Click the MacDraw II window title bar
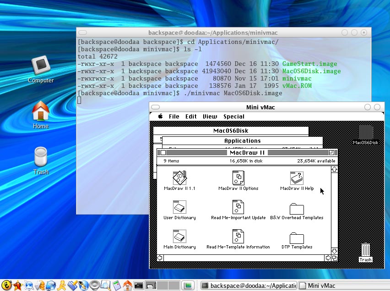This screenshot has height=291, width=390. [x=247, y=152]
